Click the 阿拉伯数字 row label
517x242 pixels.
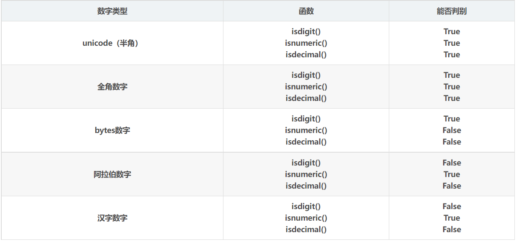point(112,174)
